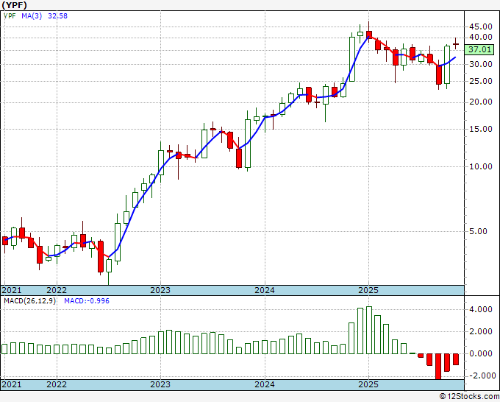The width and height of the screenshot is (500, 402).
Task: Click the YPF ticker legend label
Action: coord(10,15)
